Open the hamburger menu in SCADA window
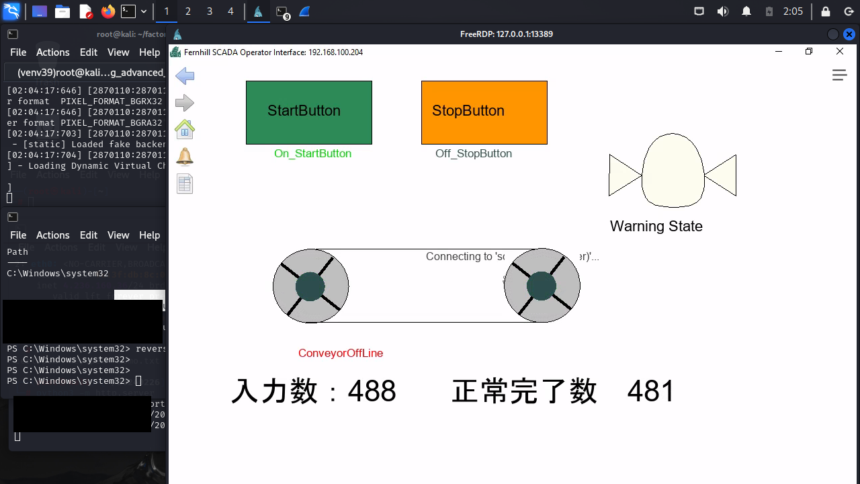The image size is (860, 484). (x=839, y=75)
